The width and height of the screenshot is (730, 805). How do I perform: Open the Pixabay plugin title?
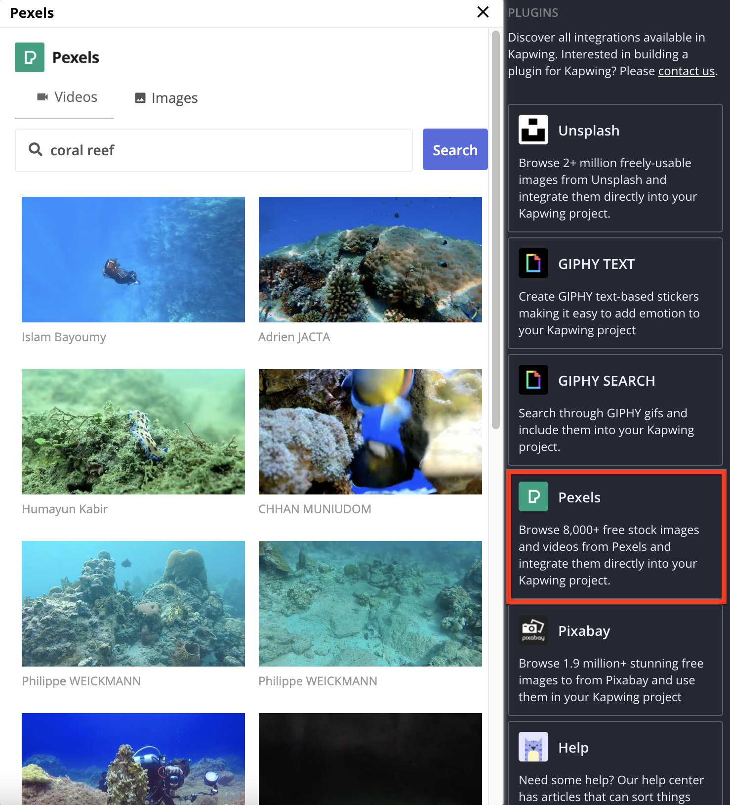point(584,631)
